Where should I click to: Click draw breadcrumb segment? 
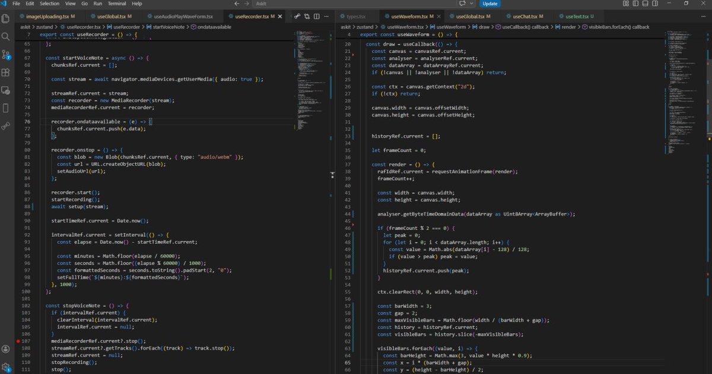(481, 27)
